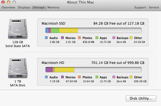Click the purple Movies swatch under Macintosh HD
The width and height of the screenshot is (161, 106).
point(62,77)
